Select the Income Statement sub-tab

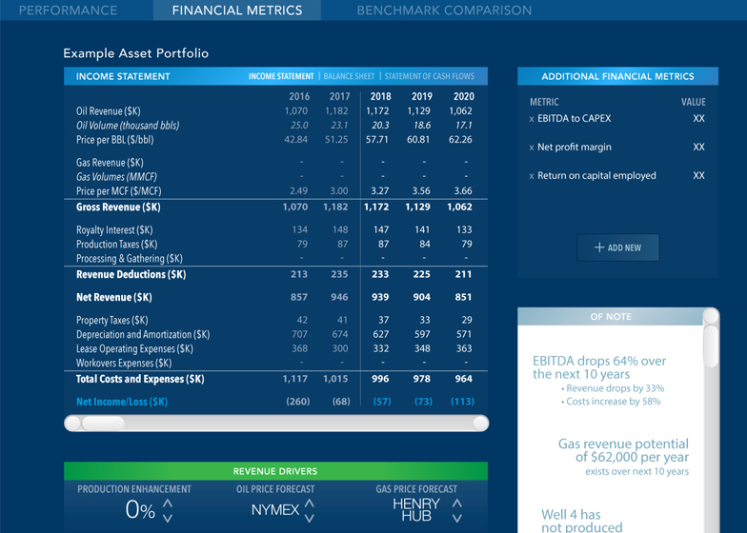[281, 76]
